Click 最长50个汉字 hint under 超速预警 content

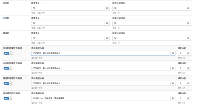tap(37, 103)
